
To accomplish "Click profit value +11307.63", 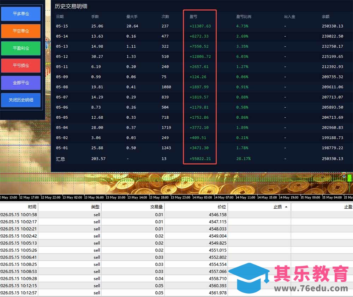I will pyautogui.click(x=200, y=26).
